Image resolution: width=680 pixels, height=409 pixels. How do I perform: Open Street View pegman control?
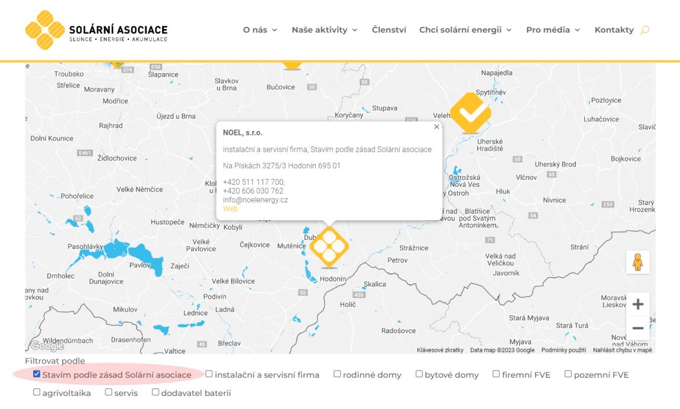point(637,262)
